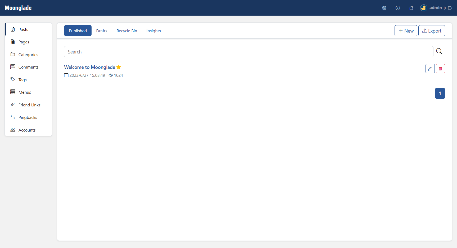This screenshot has height=248, width=457.
Task: Click the view count 1024
Action: (x=118, y=75)
